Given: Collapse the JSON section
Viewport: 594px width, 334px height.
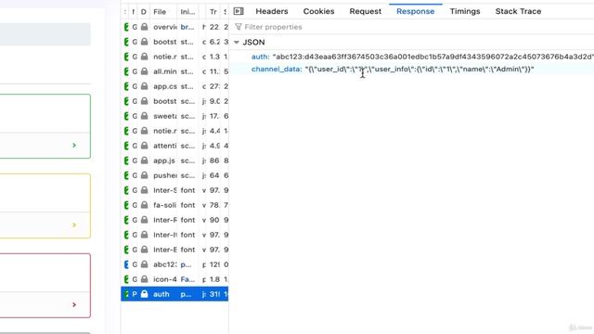Looking at the screenshot, I should coord(237,42).
